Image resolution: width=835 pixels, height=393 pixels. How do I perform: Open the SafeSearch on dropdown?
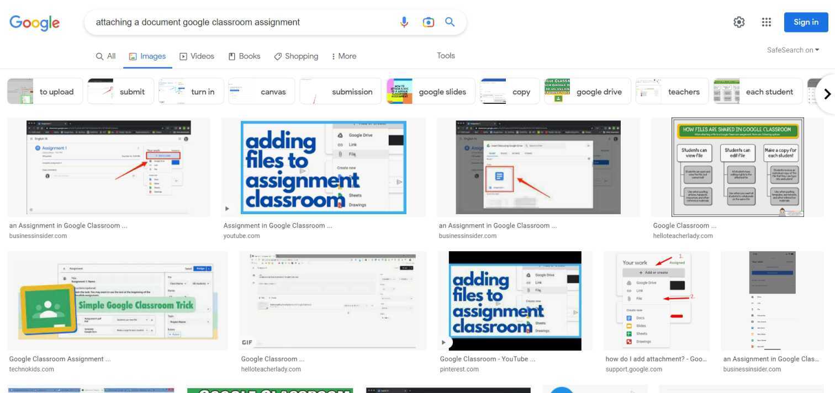coord(793,50)
